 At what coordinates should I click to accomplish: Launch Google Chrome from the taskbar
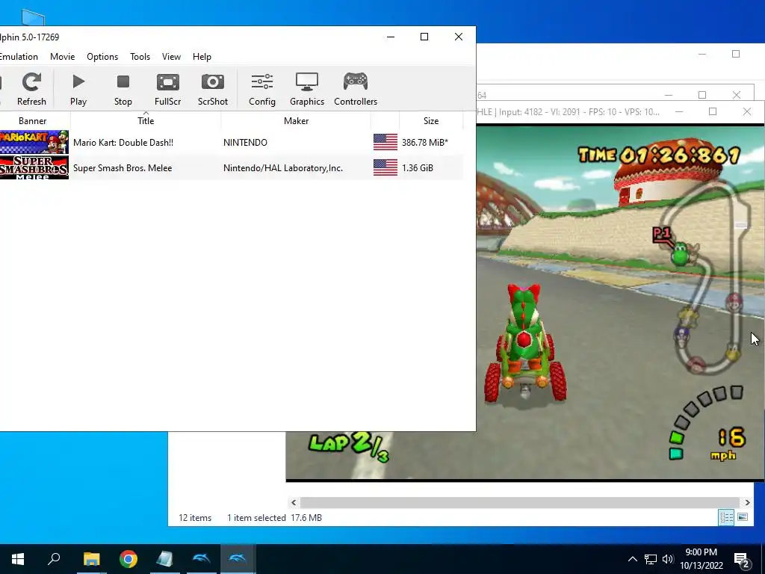pyautogui.click(x=128, y=559)
